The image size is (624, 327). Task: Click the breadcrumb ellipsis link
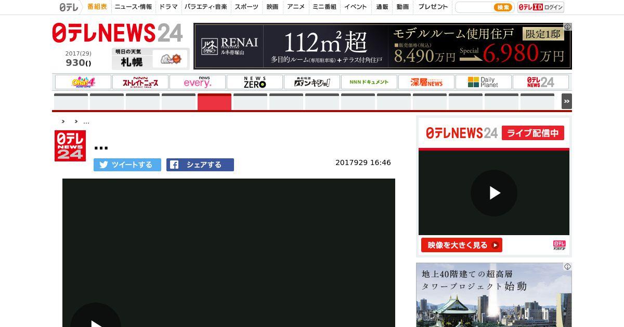86,121
